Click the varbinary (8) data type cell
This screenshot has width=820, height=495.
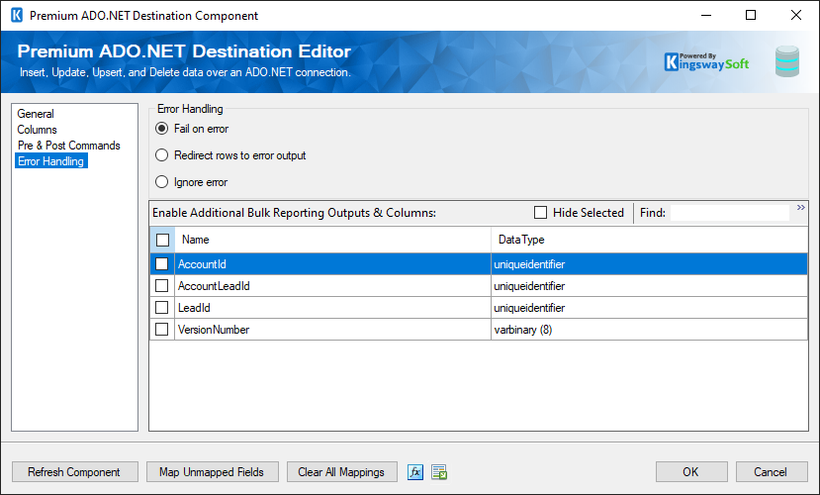(x=650, y=330)
